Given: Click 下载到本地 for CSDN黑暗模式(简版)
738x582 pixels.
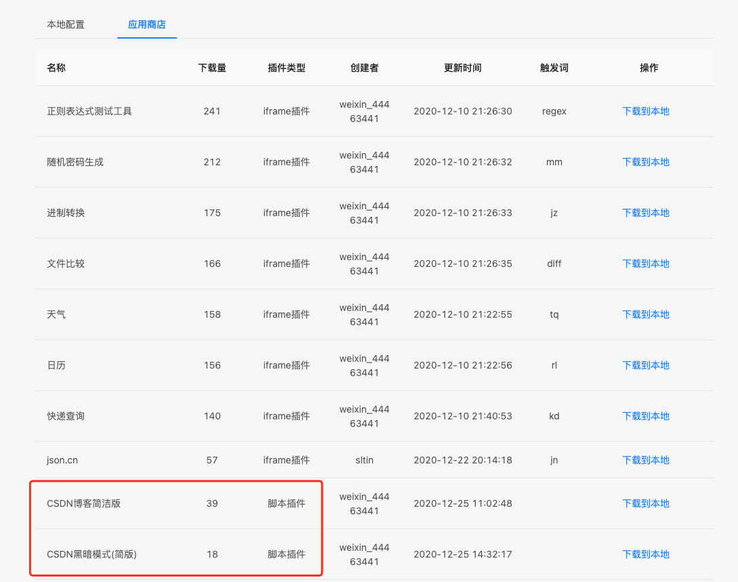Looking at the screenshot, I should pyautogui.click(x=646, y=554).
